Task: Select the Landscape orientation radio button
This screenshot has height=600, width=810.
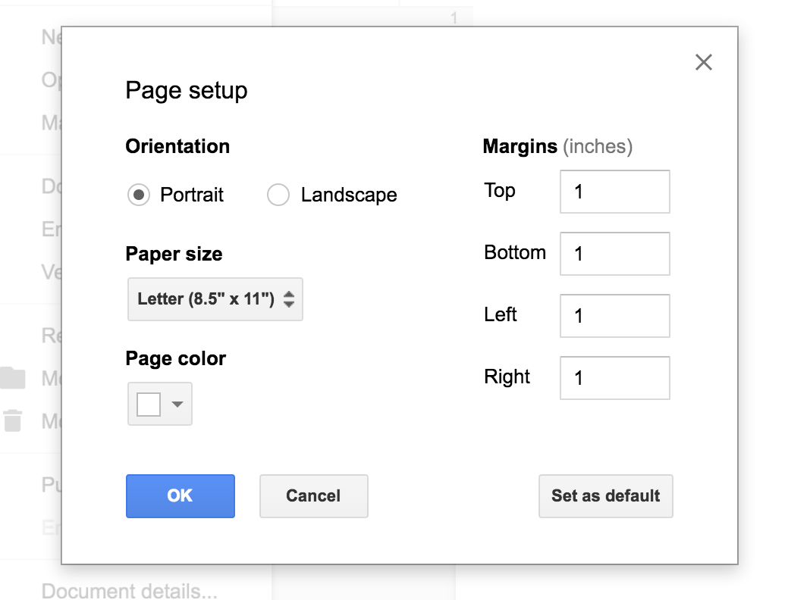Action: point(278,195)
